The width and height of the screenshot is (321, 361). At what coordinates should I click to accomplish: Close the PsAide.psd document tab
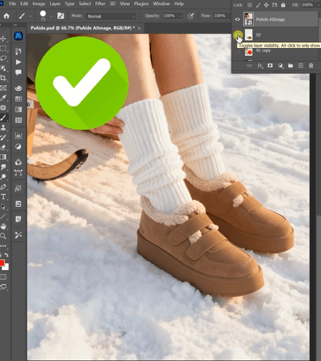(x=139, y=29)
